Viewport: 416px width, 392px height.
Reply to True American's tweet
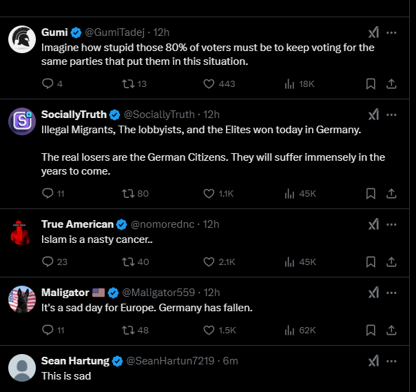coord(48,262)
